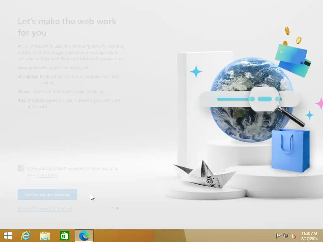The image size is (323, 242).
Task: Go to the first page indicator dot
Action: click(x=112, y=208)
